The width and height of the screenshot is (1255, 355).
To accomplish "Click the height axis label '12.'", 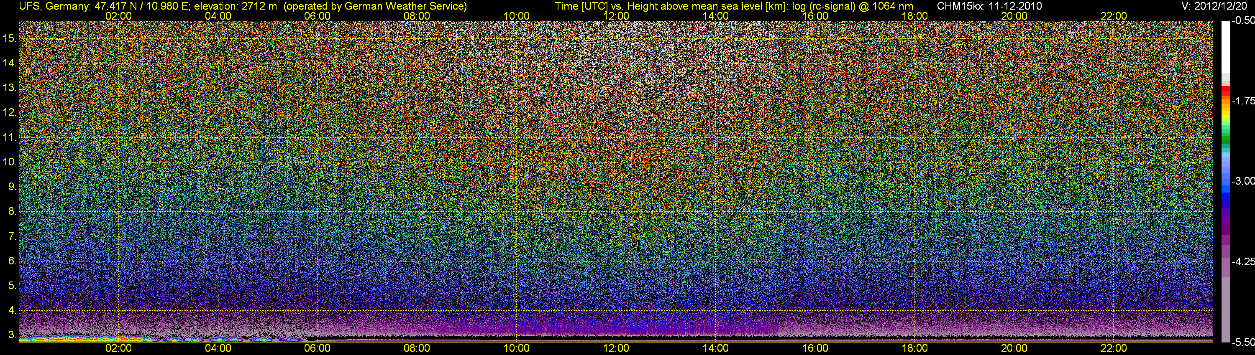I will pos(10,113).
